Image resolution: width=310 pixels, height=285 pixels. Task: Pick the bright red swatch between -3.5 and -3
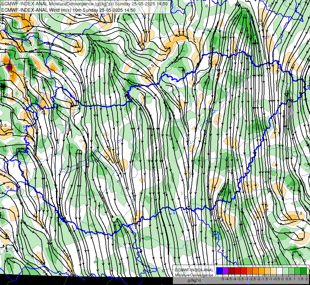pos(244,271)
